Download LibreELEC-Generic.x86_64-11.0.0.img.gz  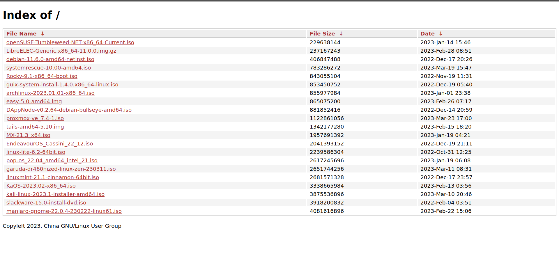coord(61,51)
